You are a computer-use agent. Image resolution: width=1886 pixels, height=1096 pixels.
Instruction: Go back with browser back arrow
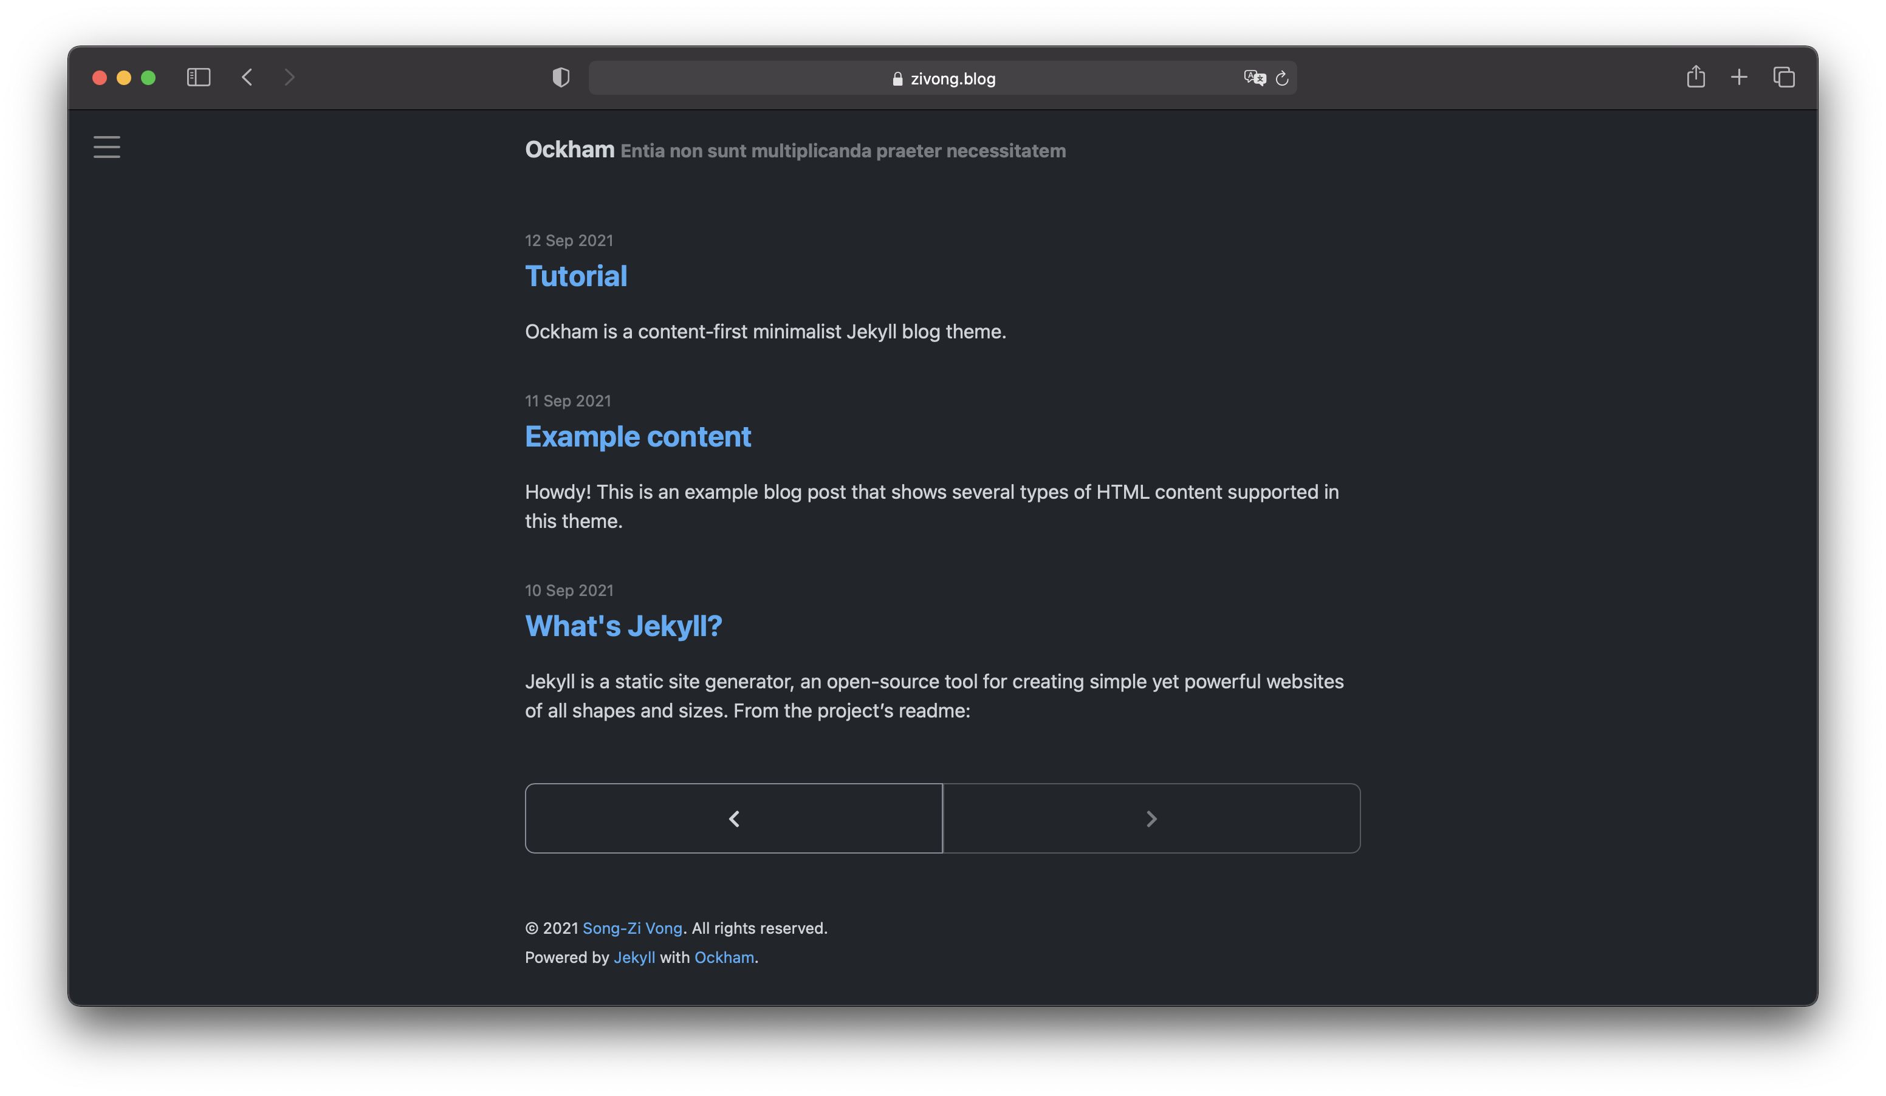(247, 77)
